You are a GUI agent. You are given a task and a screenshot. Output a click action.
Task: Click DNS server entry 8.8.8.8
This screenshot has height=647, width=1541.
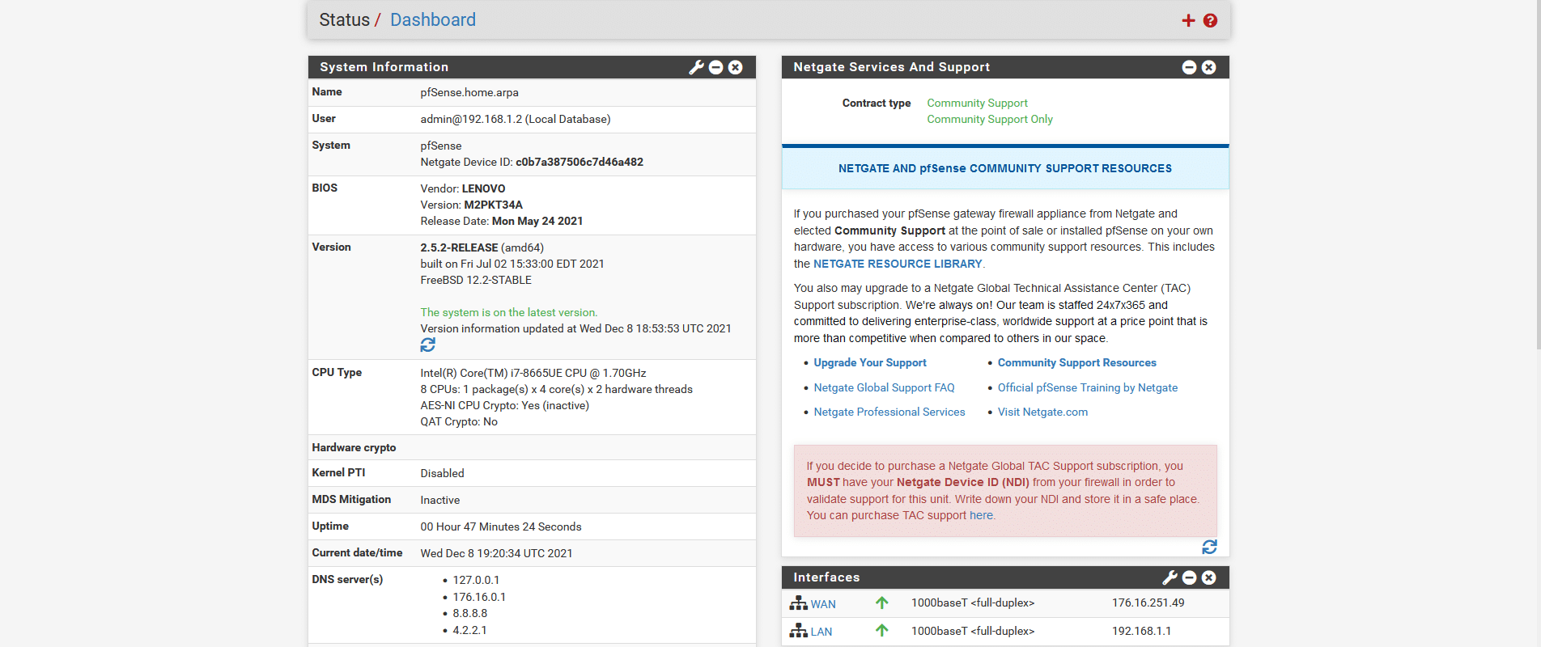point(470,613)
